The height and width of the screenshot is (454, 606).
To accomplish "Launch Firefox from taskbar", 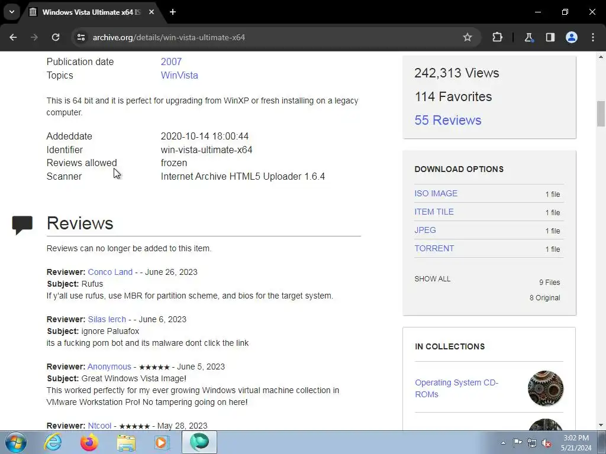I will (x=89, y=442).
